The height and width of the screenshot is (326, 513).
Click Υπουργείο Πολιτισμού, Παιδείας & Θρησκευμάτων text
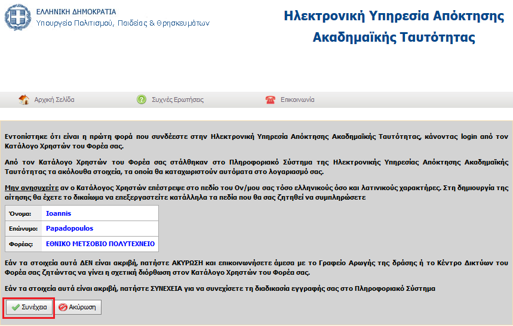pos(122,23)
